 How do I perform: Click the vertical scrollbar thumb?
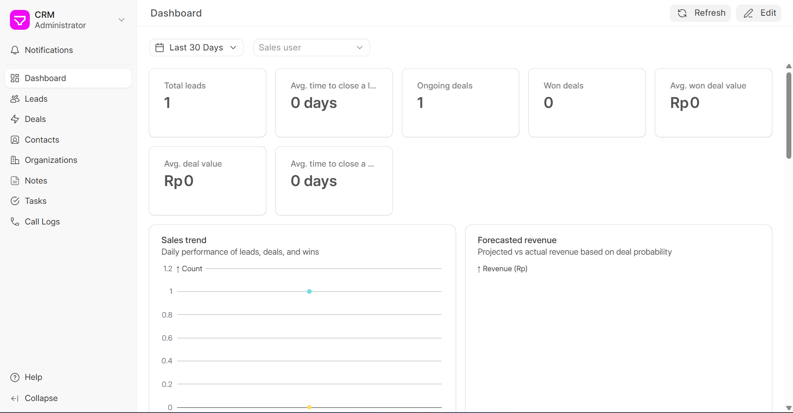coord(788,116)
